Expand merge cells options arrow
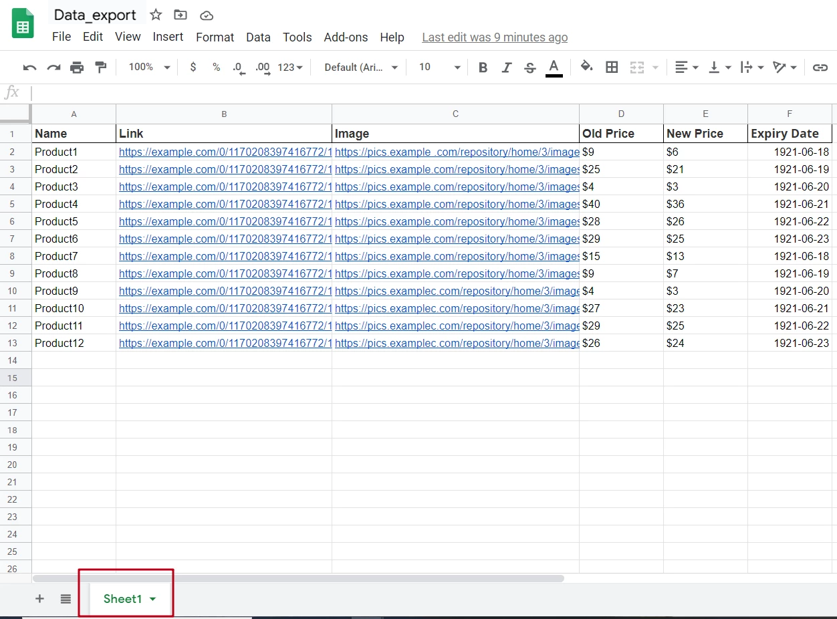The height and width of the screenshot is (619, 837). pyautogui.click(x=655, y=68)
